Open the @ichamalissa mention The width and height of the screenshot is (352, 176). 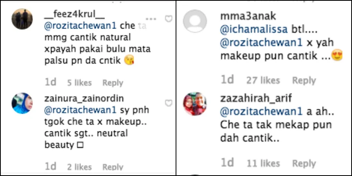(254, 30)
